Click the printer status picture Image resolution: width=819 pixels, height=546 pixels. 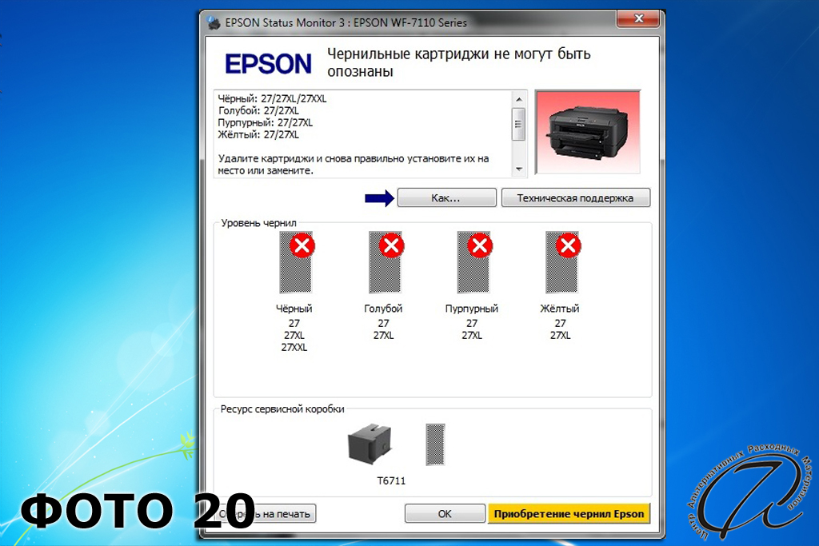tap(588, 132)
